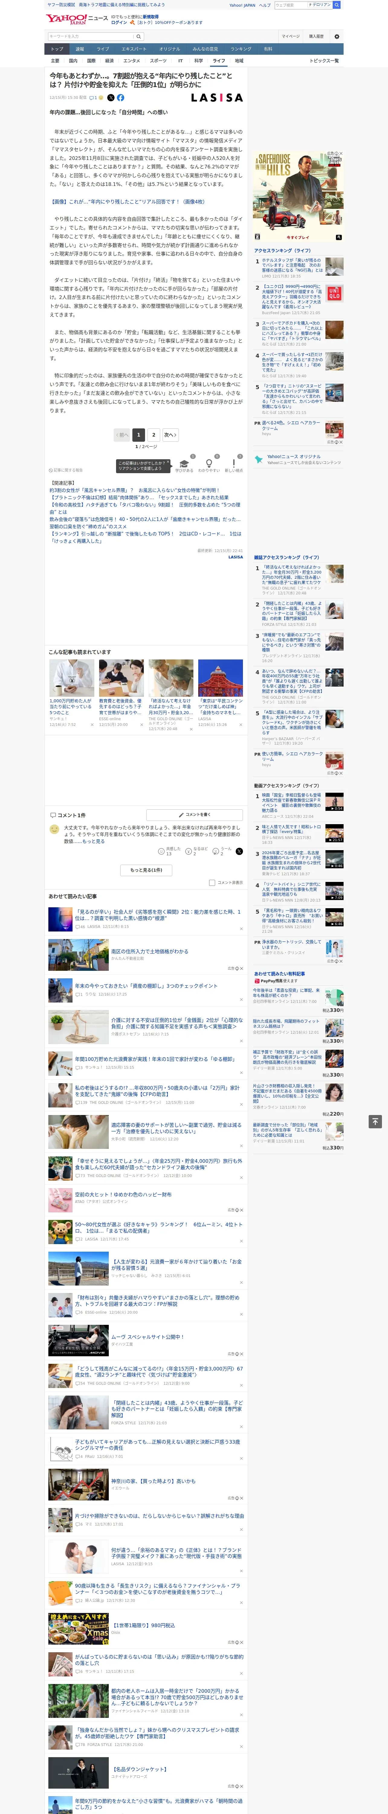388x1814 pixels.
Task: Share the comment on X
Action: [239, 851]
